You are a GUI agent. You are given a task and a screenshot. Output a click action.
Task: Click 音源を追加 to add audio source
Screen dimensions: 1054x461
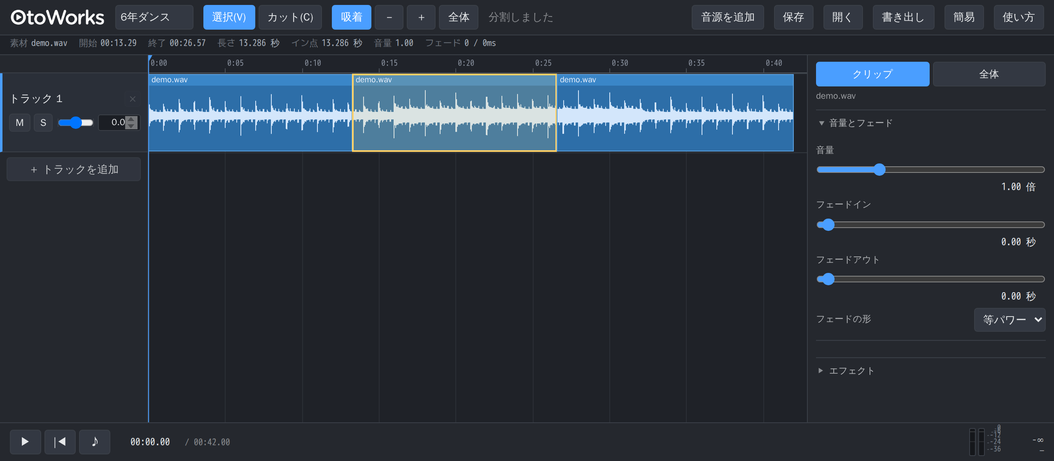(728, 17)
